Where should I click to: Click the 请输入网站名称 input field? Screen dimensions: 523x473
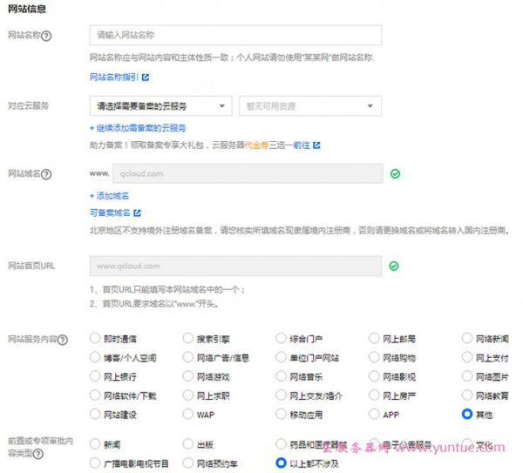pos(235,36)
